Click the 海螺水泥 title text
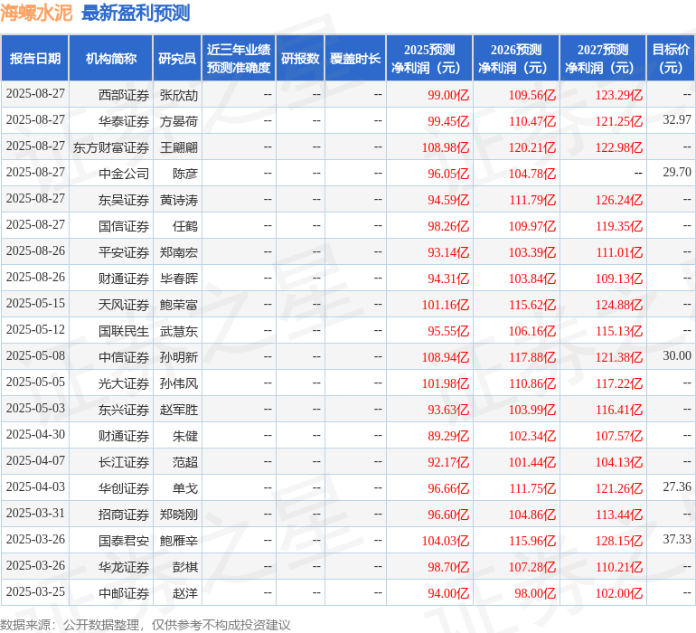The height and width of the screenshot is (633, 696). (36, 13)
